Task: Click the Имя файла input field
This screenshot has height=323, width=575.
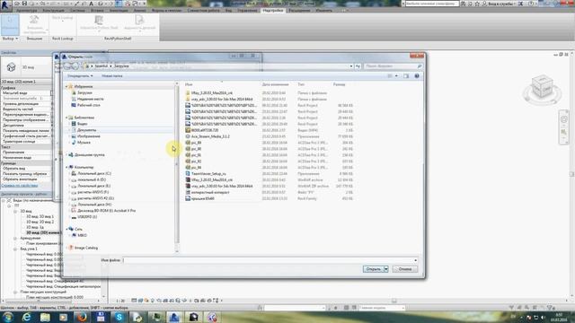Action: coord(270,260)
